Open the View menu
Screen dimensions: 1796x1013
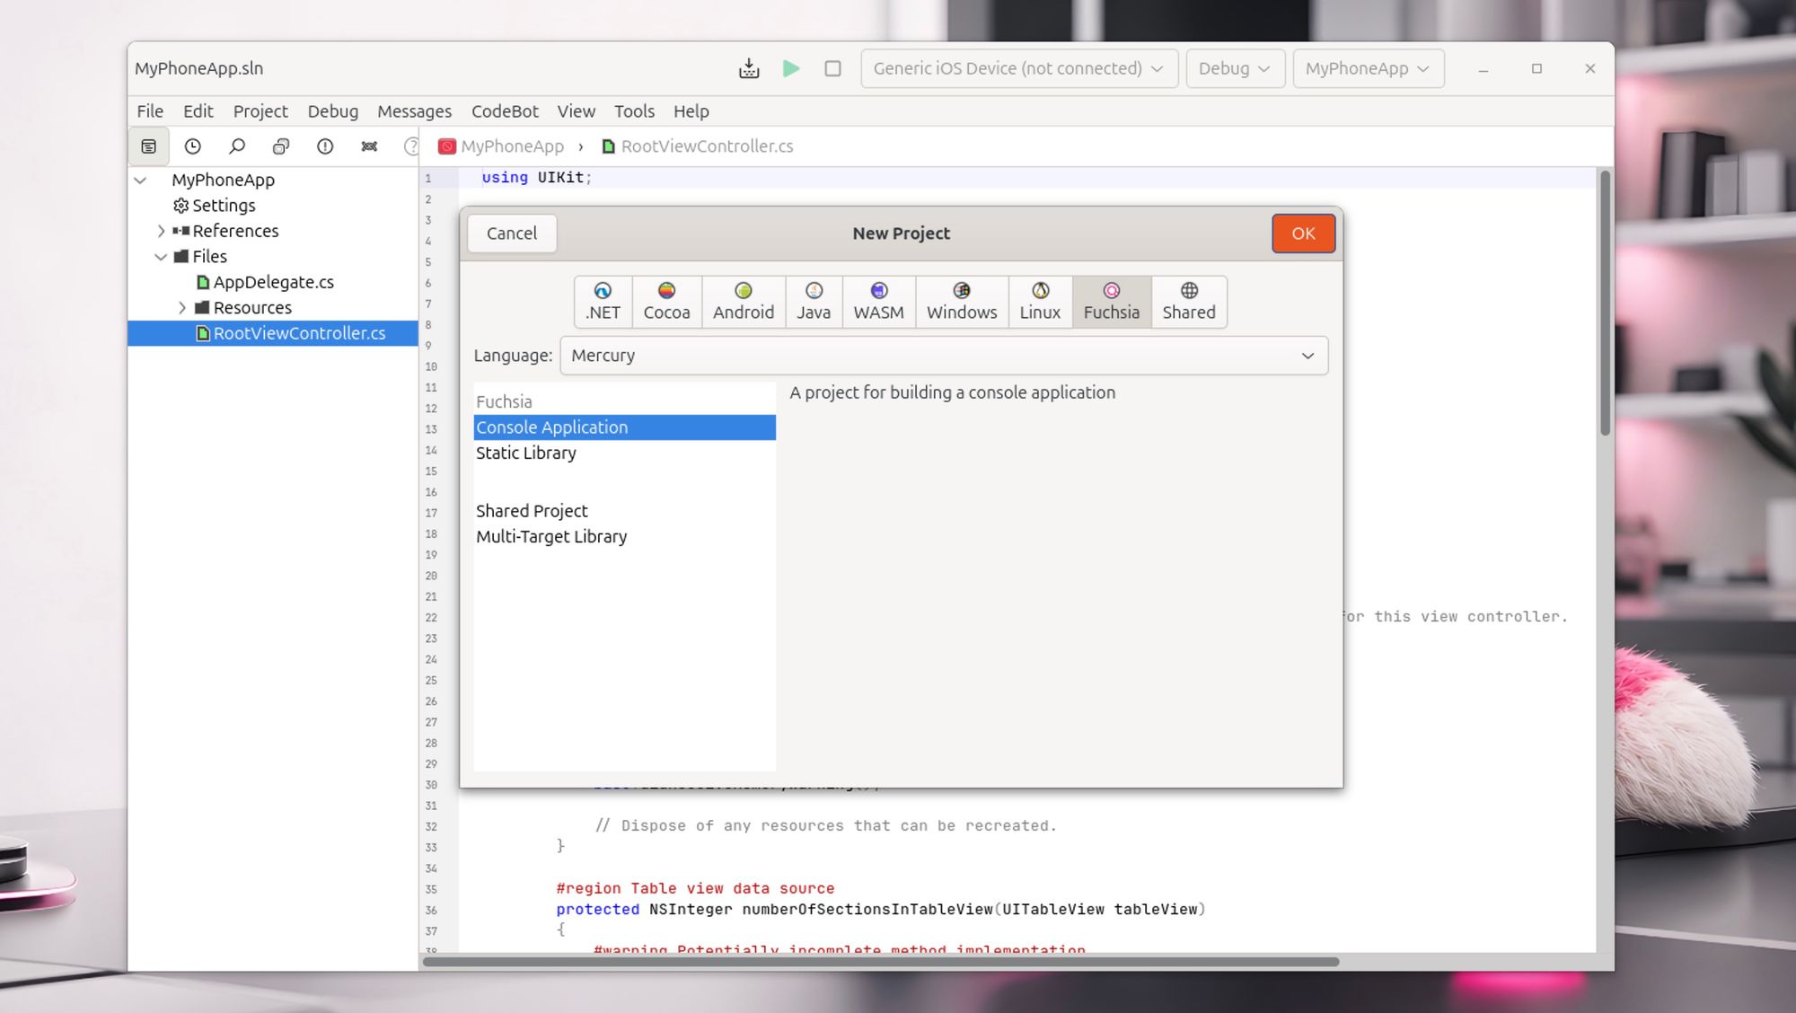576,111
